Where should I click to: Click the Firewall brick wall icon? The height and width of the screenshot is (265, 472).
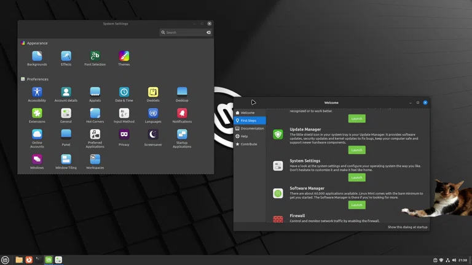278,219
